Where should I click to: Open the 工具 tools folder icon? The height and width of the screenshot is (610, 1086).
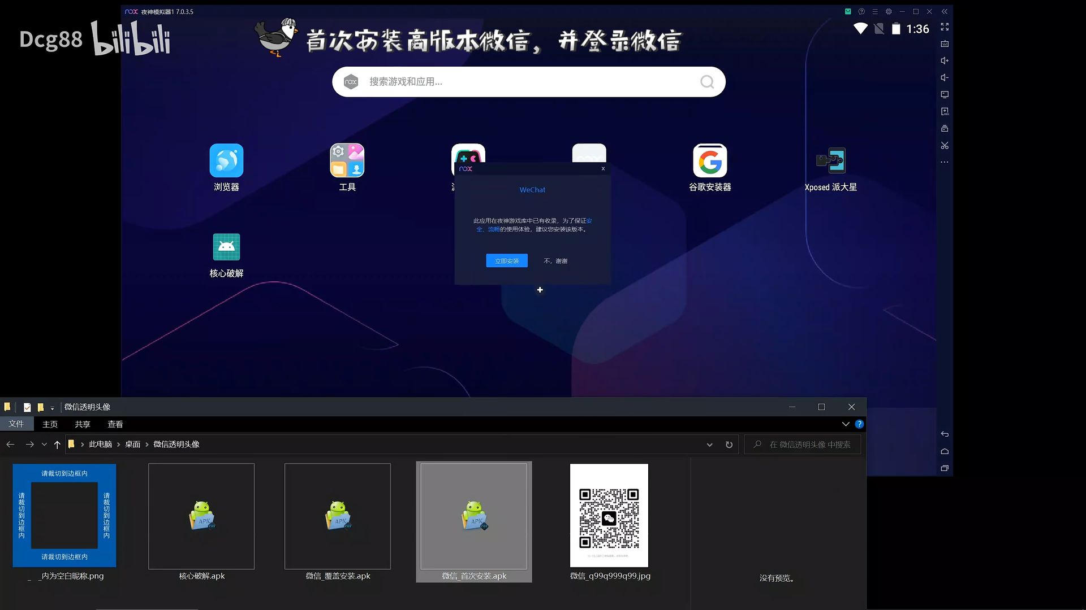347,160
